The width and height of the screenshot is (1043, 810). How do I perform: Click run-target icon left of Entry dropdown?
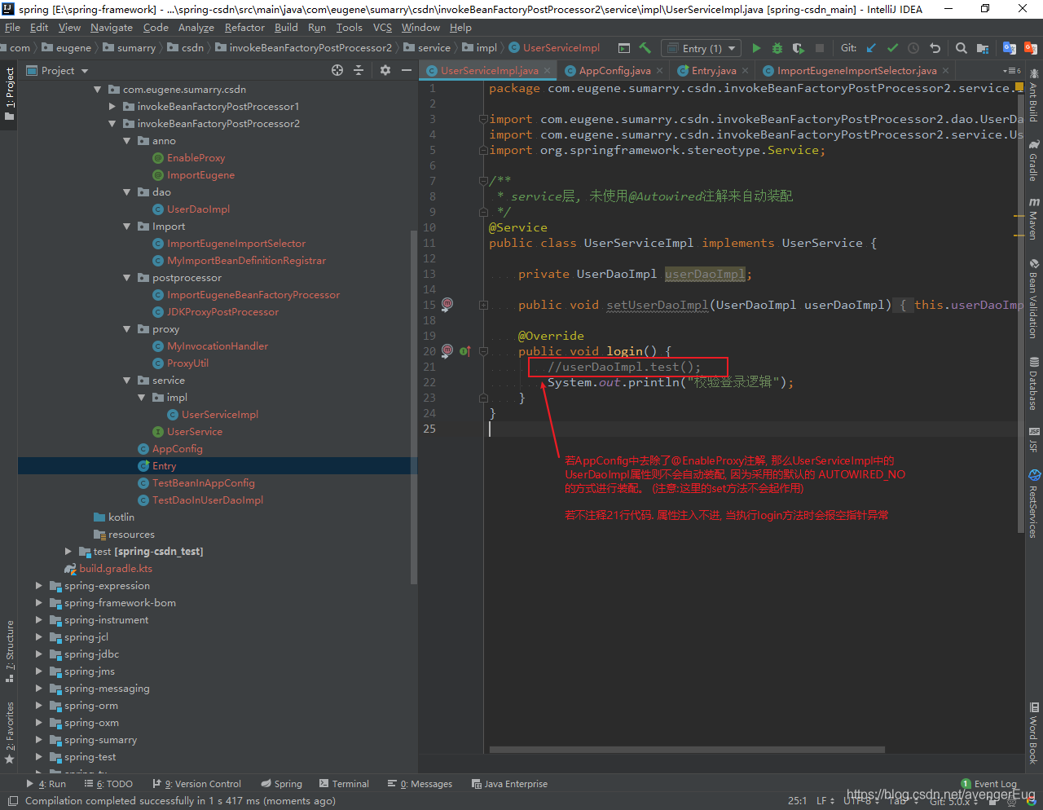(x=623, y=48)
